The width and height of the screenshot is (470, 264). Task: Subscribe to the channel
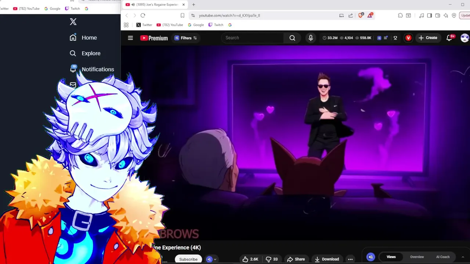coord(188,259)
